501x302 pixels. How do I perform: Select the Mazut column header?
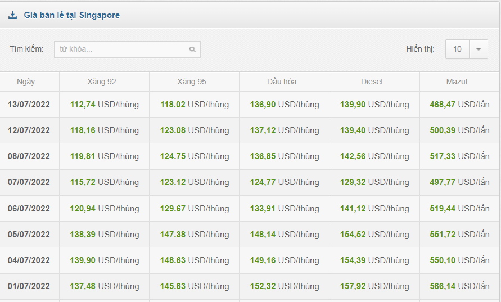(x=457, y=82)
